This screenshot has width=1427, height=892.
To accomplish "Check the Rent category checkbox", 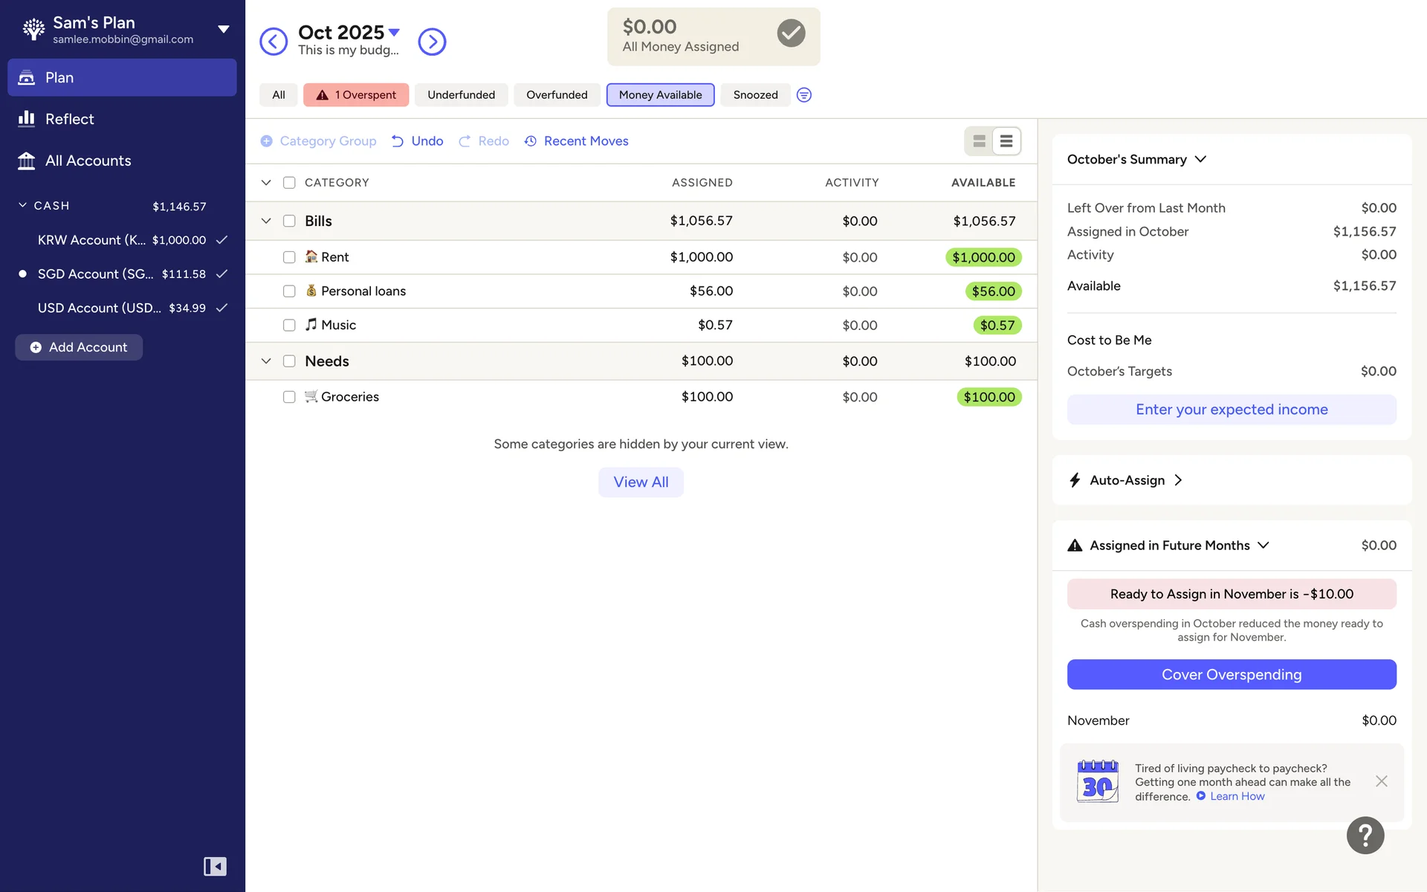I will 289,257.
